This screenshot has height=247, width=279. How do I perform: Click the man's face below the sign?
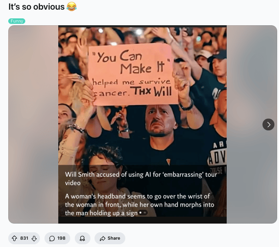click(159, 121)
